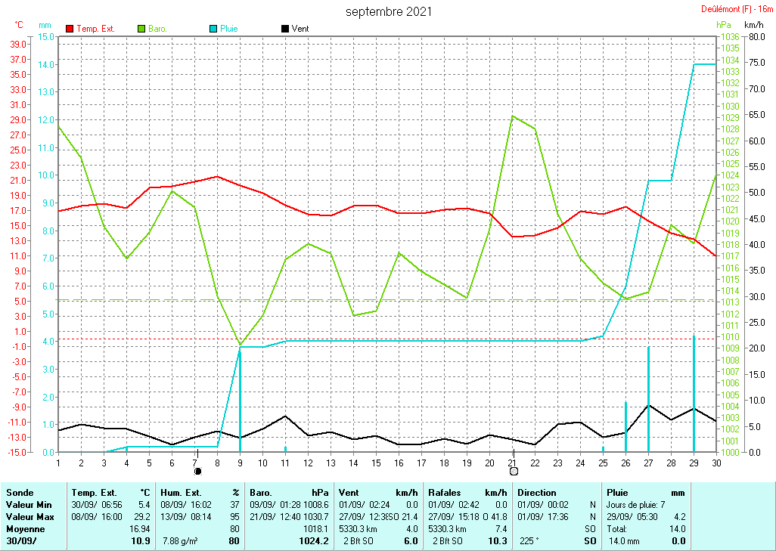Click day 30 on the horizontal axis
776x551 pixels.
[716, 462]
